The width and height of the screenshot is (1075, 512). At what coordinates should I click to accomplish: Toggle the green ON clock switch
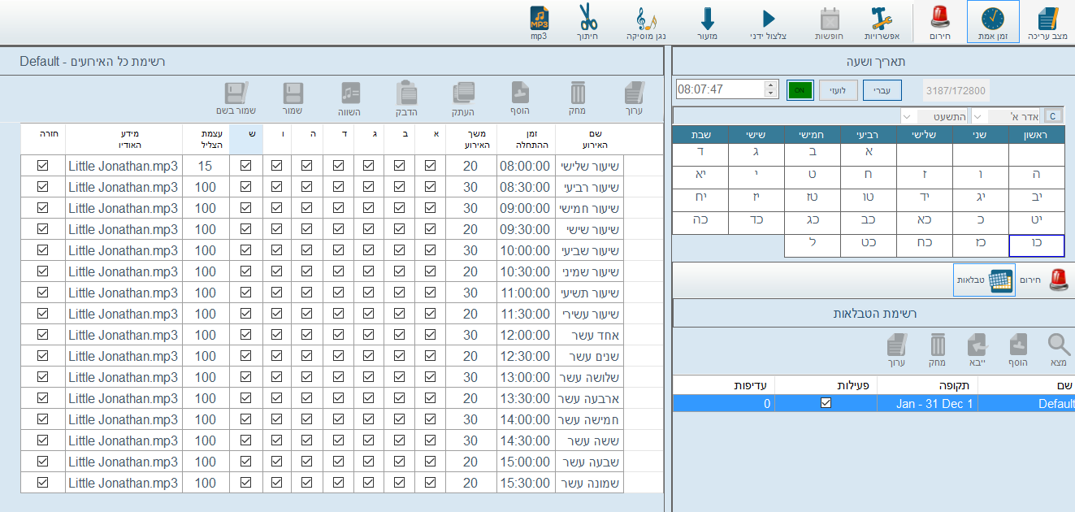(800, 89)
